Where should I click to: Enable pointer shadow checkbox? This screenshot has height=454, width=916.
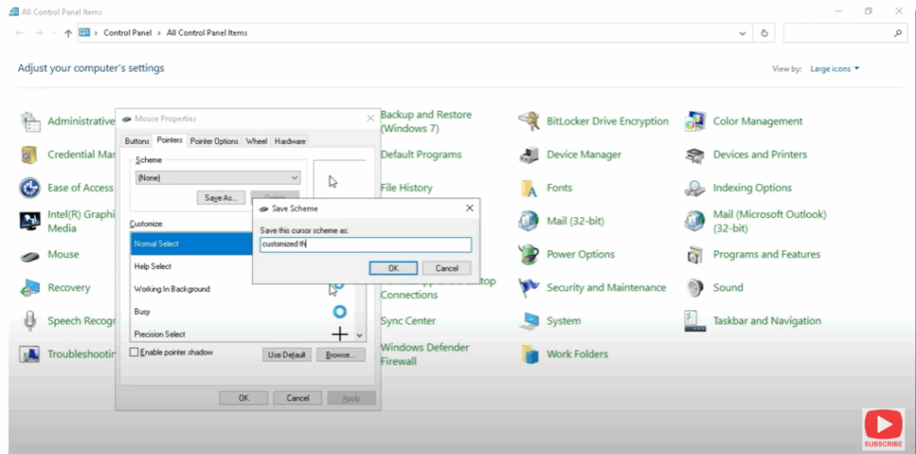(x=134, y=352)
